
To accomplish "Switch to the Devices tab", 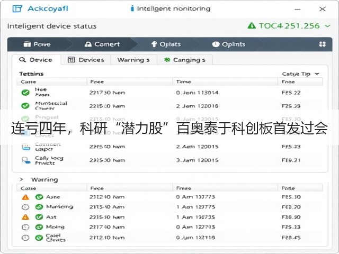I will click(86, 60).
